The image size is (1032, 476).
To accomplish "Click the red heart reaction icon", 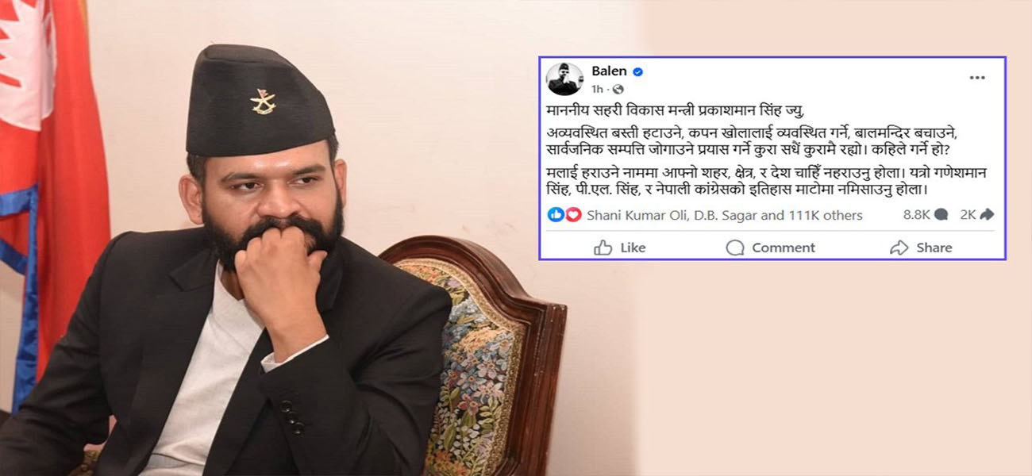I will tap(572, 214).
